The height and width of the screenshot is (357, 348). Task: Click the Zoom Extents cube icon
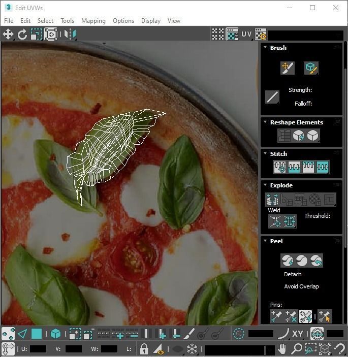click(x=325, y=348)
